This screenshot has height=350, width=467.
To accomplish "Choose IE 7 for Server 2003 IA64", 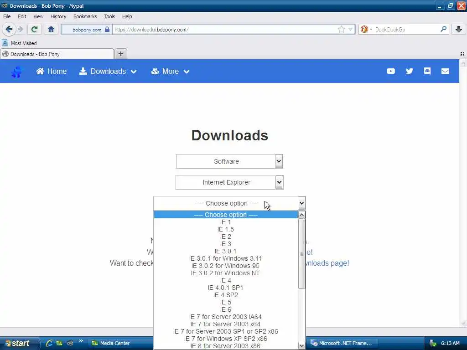I will 225,317.
